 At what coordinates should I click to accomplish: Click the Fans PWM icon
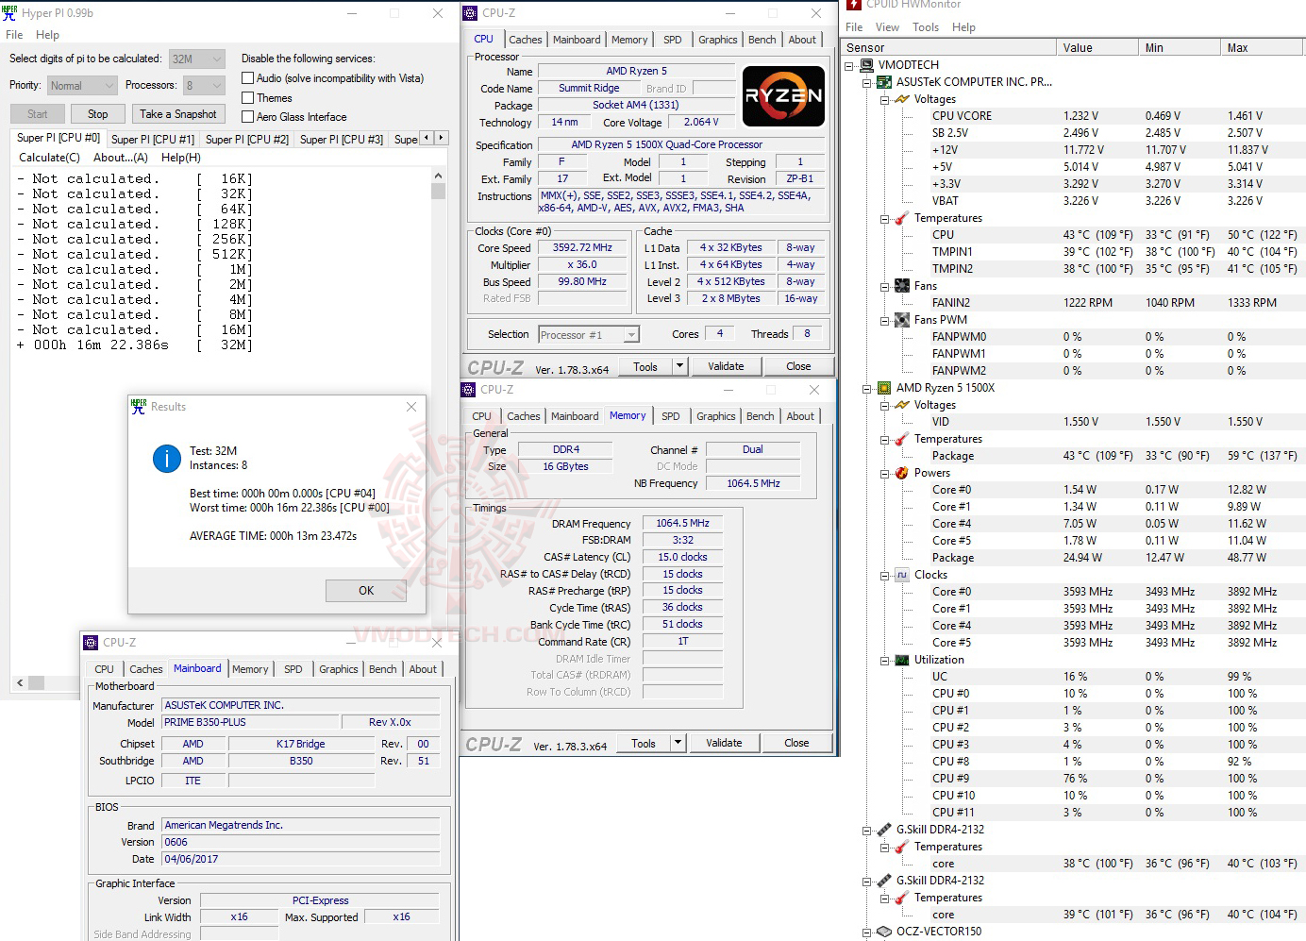tap(902, 320)
